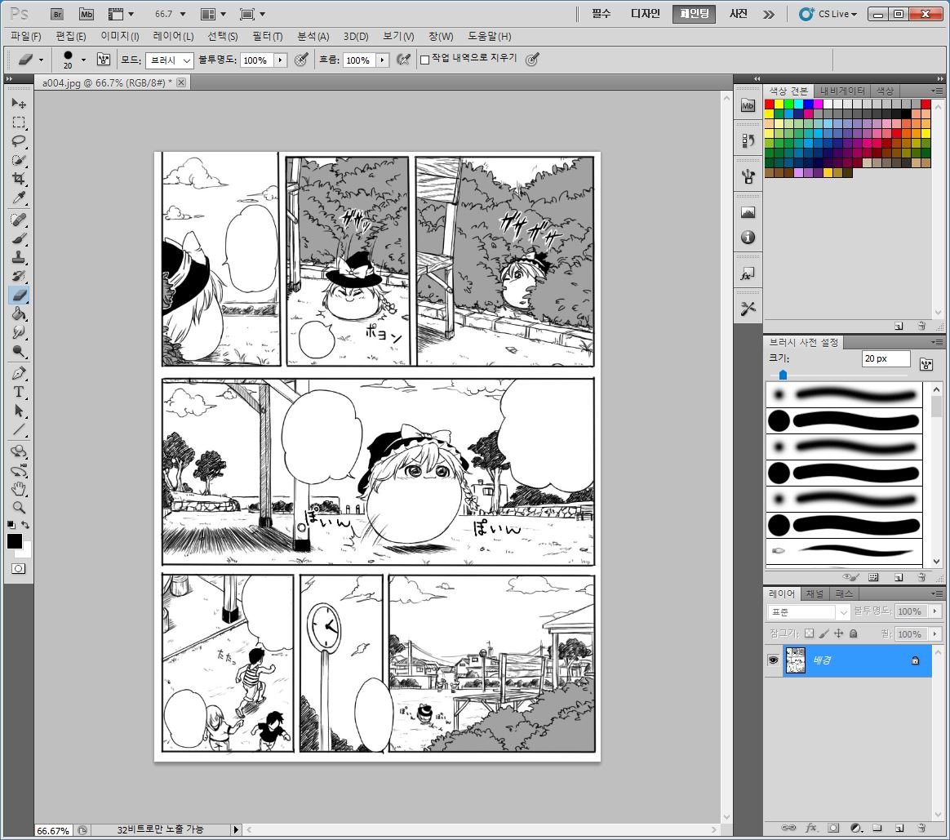Select the Move tool

point(19,104)
